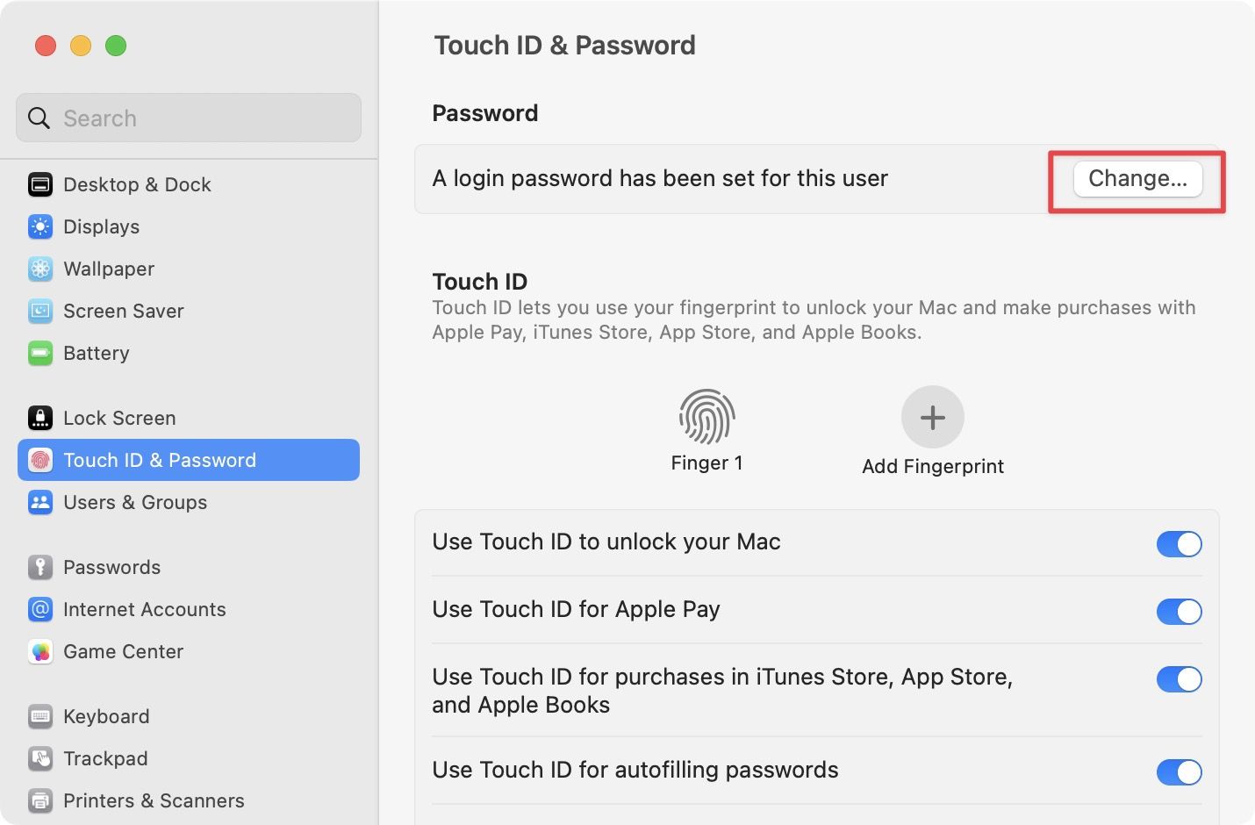
Task: Disable Use Touch ID to unlock your Mac
Action: (1179, 543)
